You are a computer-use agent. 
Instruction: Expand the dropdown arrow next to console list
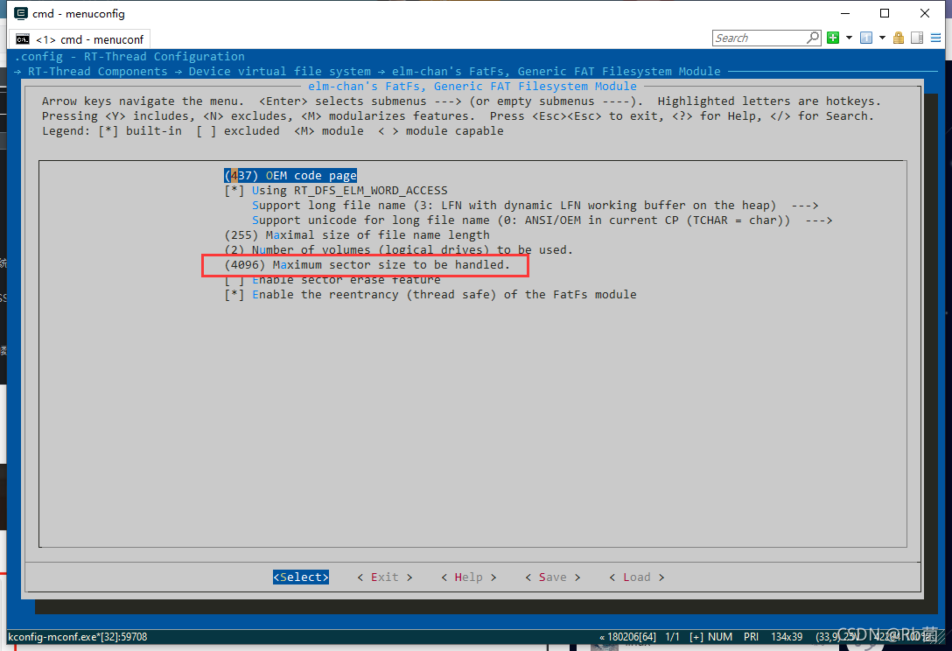[x=882, y=38]
